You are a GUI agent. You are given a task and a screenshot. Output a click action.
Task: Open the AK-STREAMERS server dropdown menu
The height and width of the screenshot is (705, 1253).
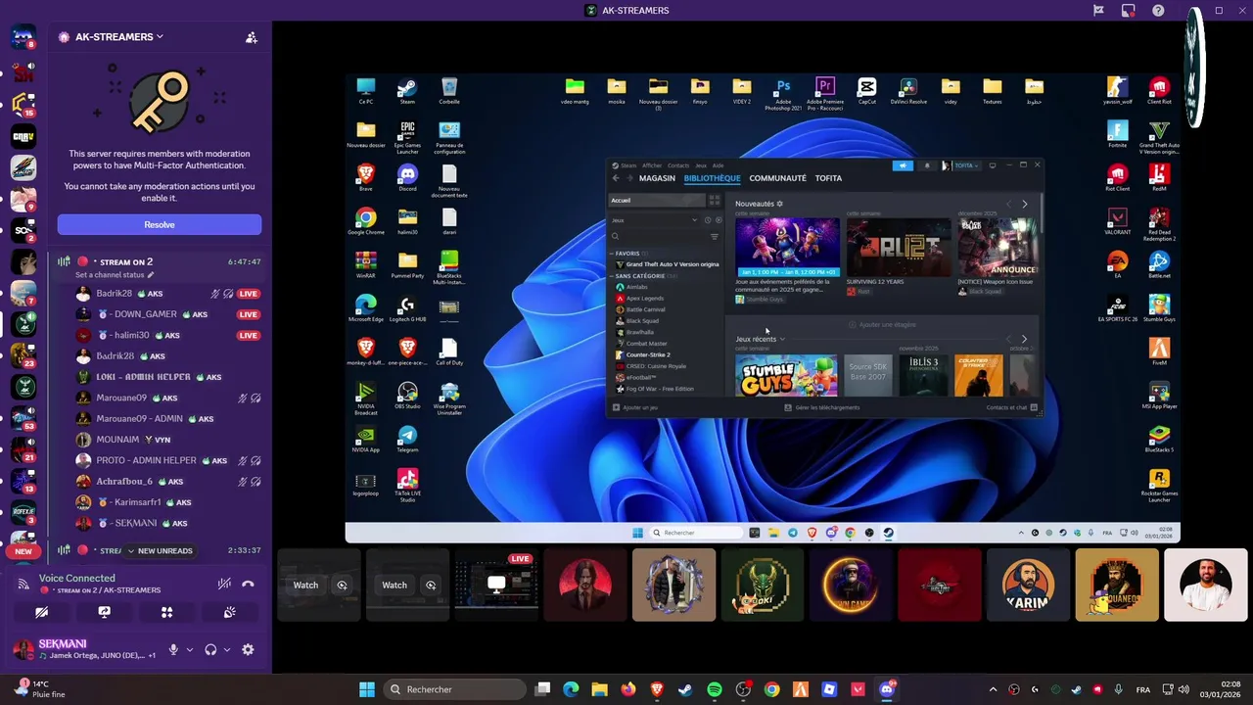click(111, 36)
